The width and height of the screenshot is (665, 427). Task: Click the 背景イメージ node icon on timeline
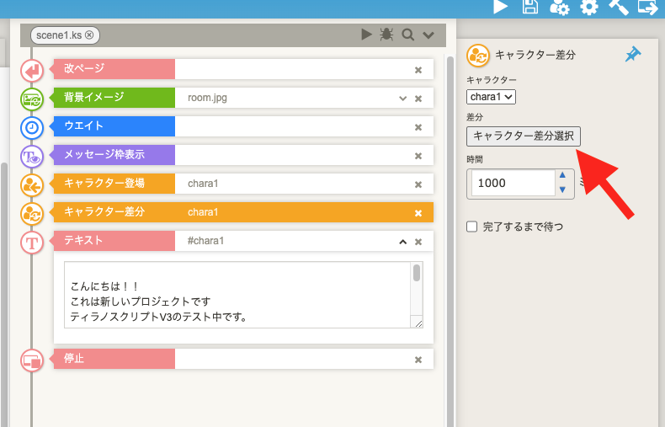(32, 99)
